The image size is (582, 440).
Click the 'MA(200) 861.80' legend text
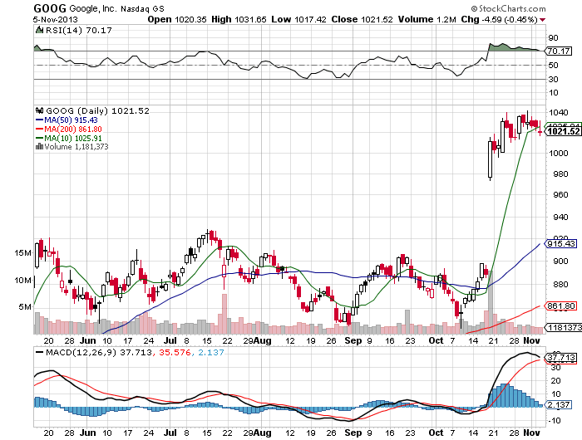click(x=73, y=129)
